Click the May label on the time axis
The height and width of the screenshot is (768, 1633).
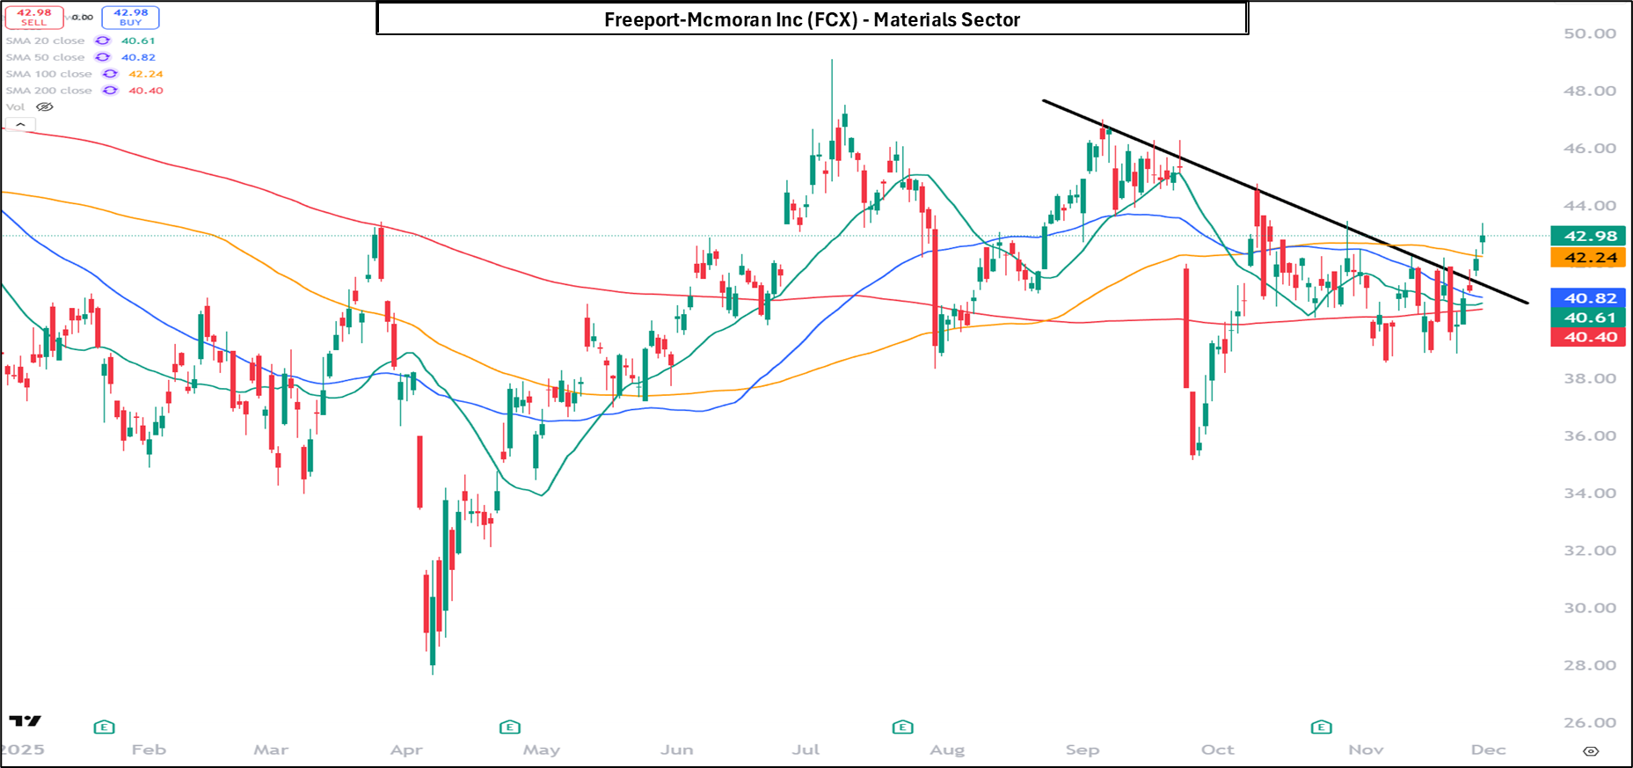coord(542,750)
